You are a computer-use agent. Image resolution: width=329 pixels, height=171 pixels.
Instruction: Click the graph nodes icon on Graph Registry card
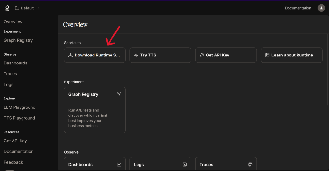[x=119, y=94]
